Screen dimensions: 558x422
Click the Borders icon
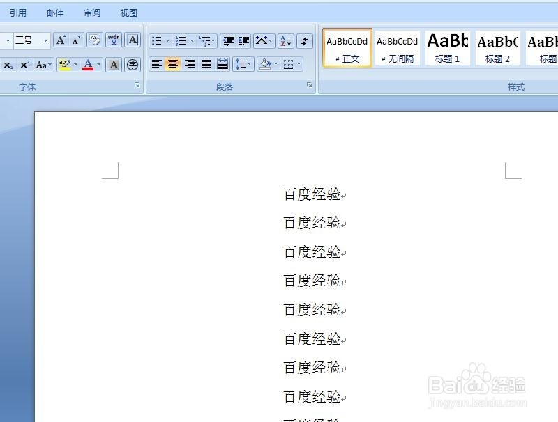(288, 64)
